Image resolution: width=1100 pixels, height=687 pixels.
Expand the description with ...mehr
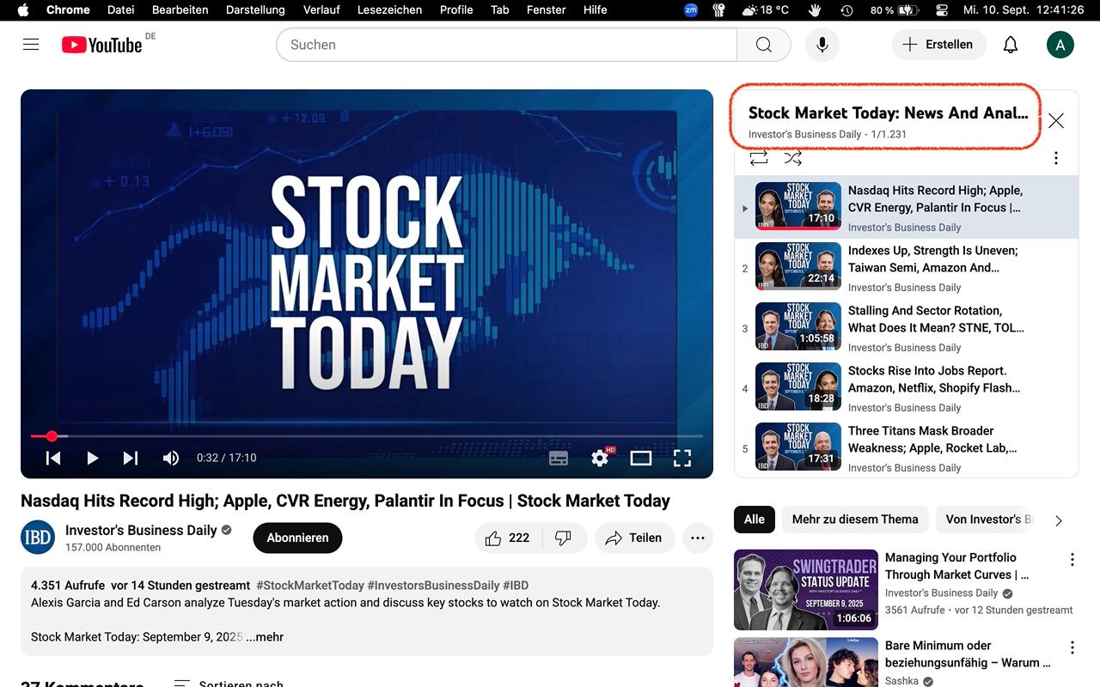click(x=265, y=637)
